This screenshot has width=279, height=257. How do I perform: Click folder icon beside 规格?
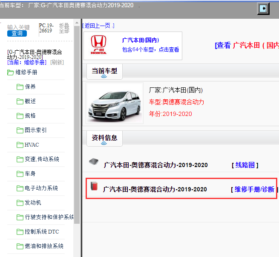click(20, 116)
